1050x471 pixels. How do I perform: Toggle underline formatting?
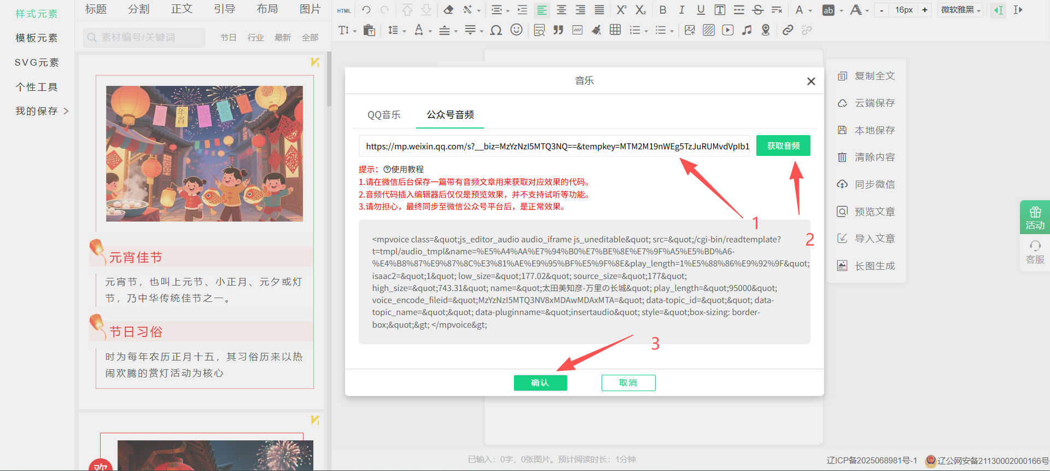pyautogui.click(x=701, y=10)
